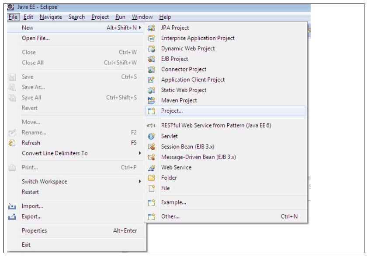The image size is (371, 258).
Task: Click the Web Service icon
Action: [151, 167]
